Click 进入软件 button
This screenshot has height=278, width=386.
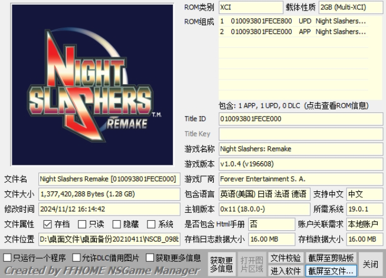[286, 271]
